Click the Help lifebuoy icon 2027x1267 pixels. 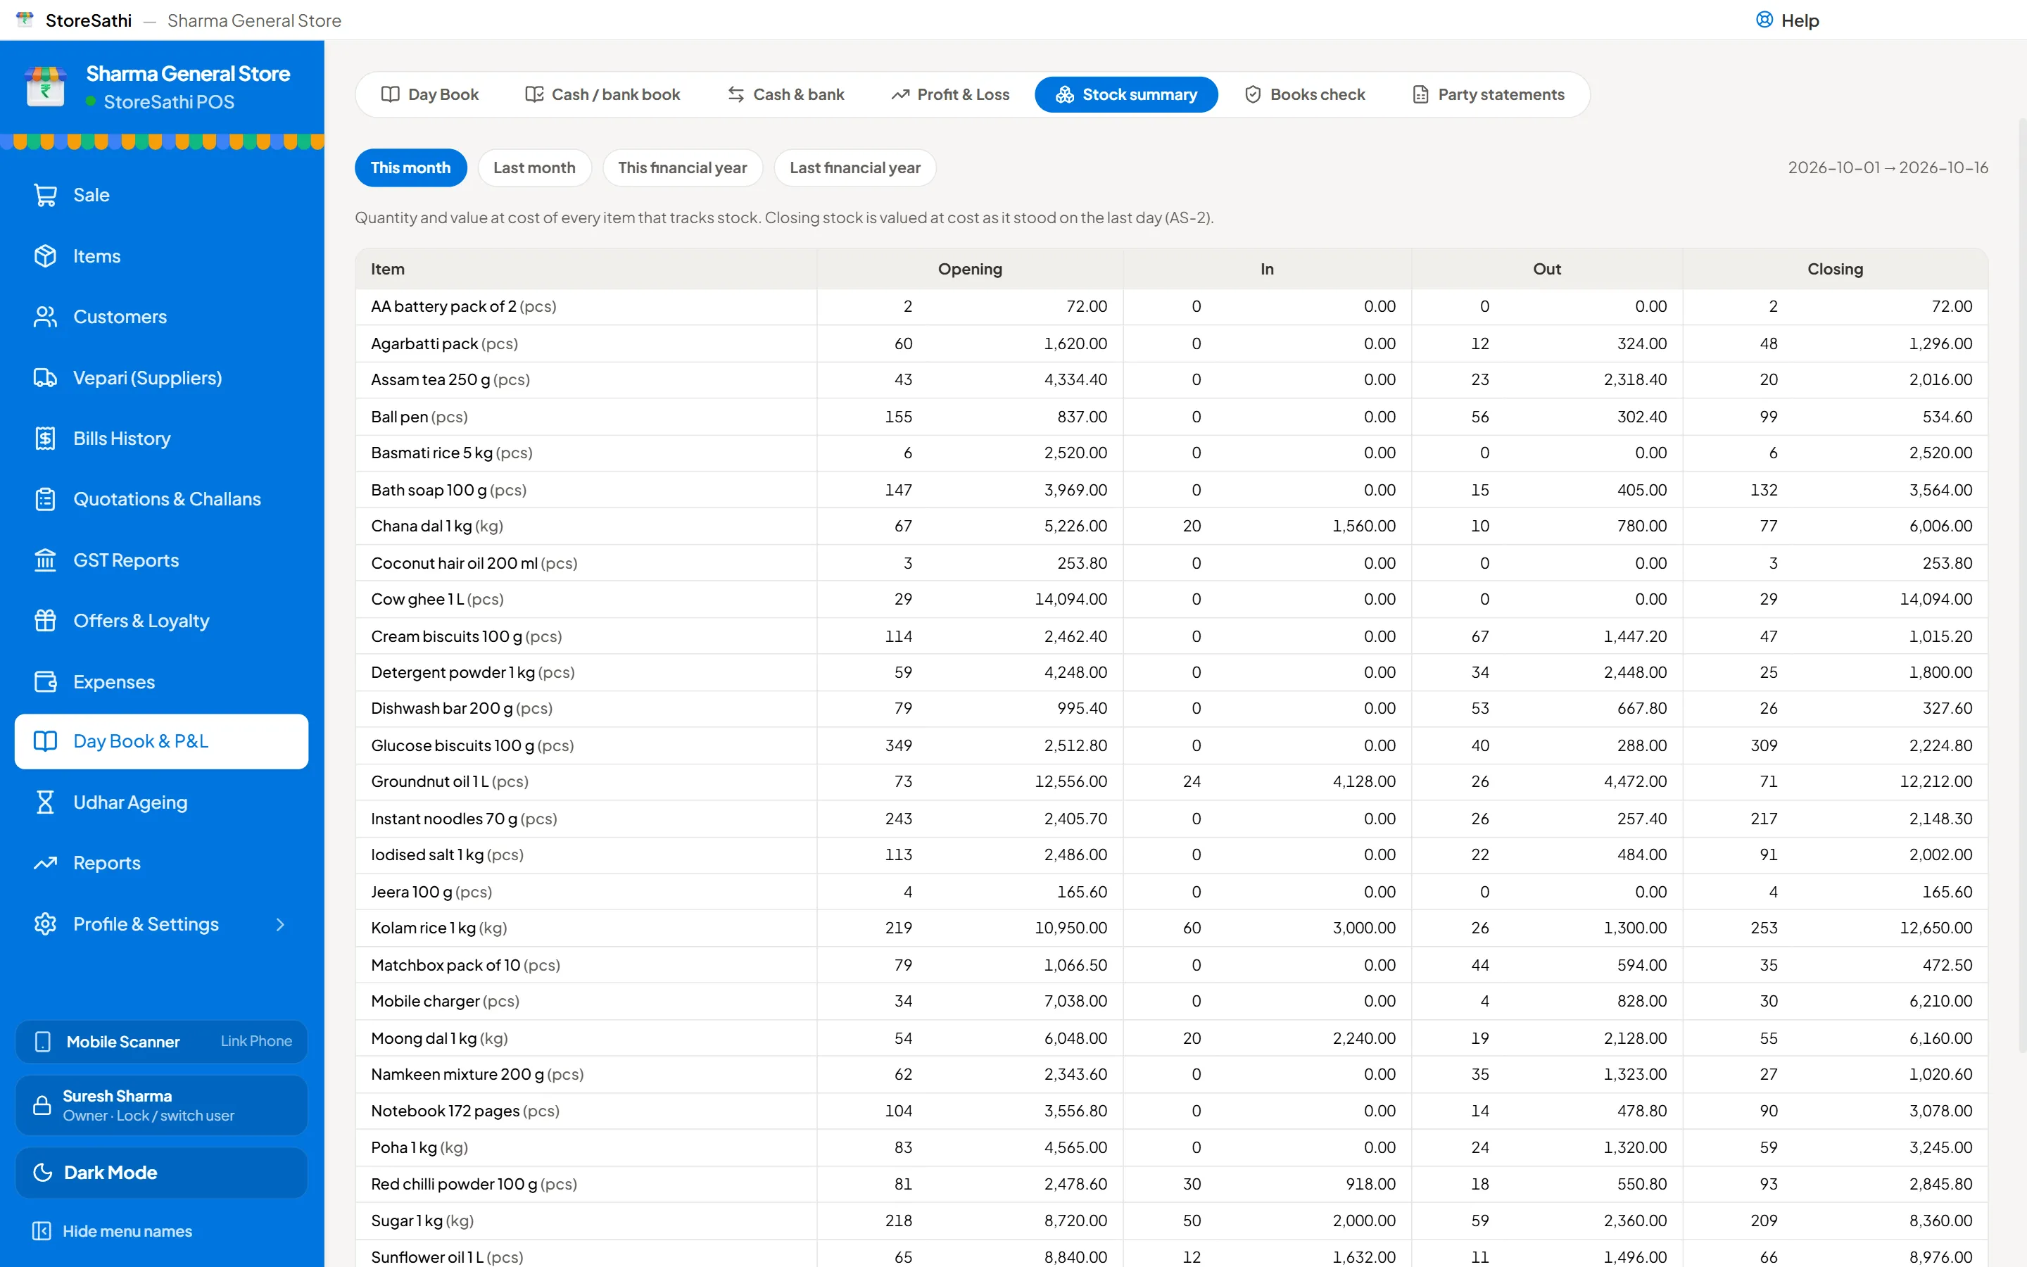coord(1764,20)
